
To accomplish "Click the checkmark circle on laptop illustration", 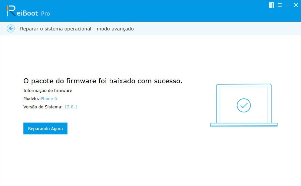I will (x=243, y=105).
